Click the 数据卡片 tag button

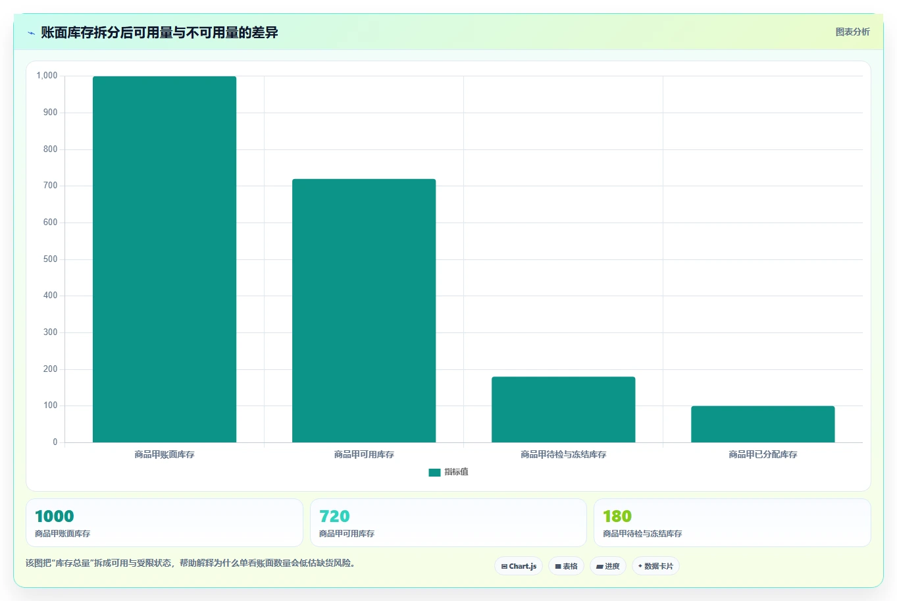(655, 566)
